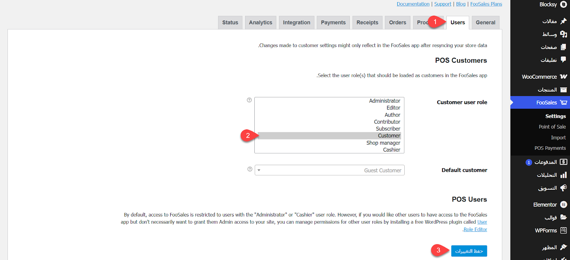Screen dimensions: 570x260
Task: Open the Integration tab
Action: click(296, 22)
